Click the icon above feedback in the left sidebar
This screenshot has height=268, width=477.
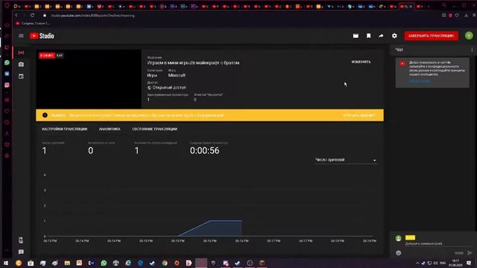(x=21, y=240)
